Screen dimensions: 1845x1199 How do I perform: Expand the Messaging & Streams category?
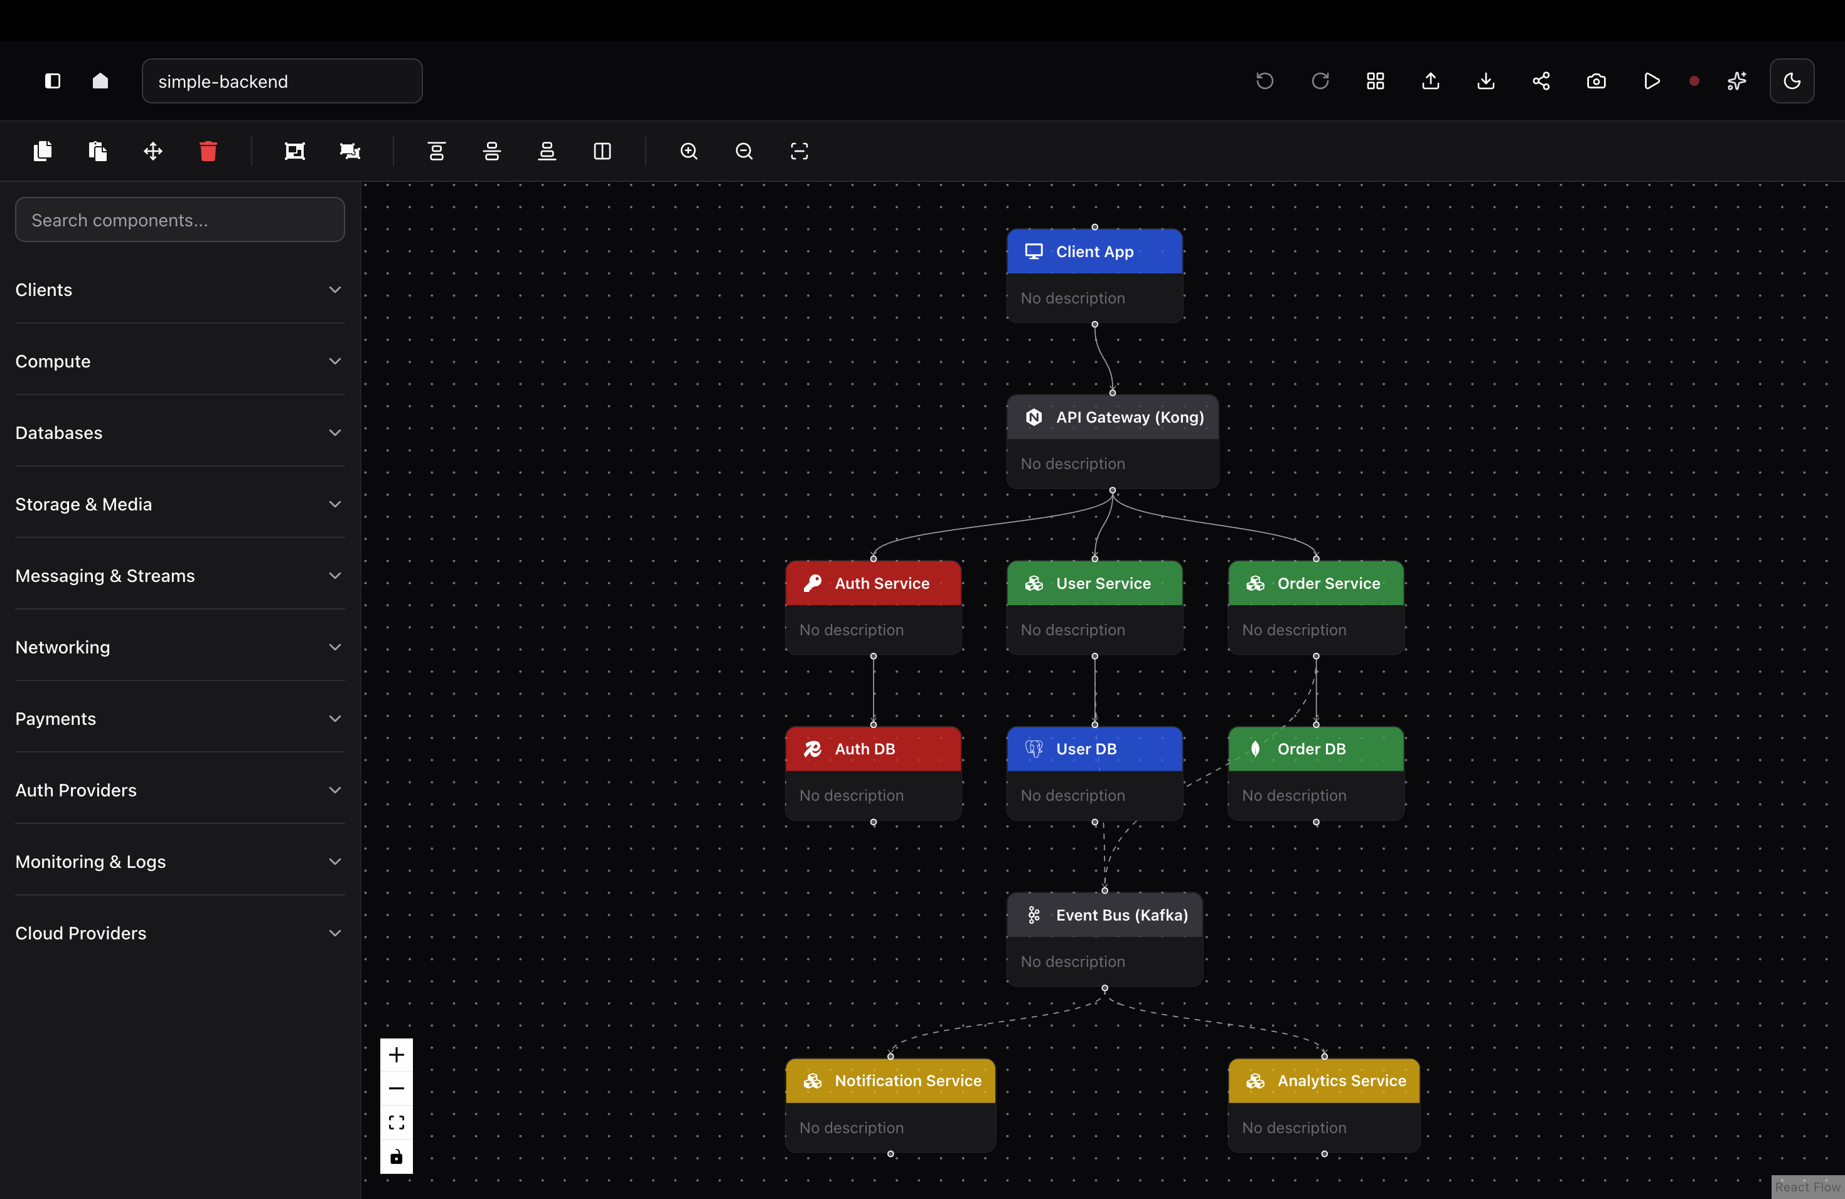pos(179,576)
